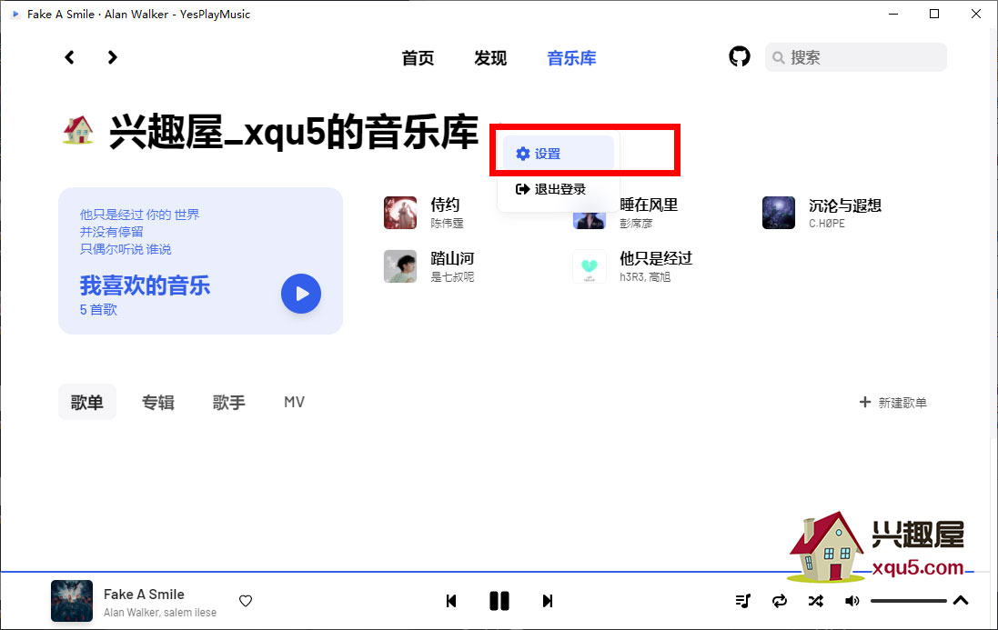
Task: Open the play queue list
Action: pyautogui.click(x=742, y=601)
